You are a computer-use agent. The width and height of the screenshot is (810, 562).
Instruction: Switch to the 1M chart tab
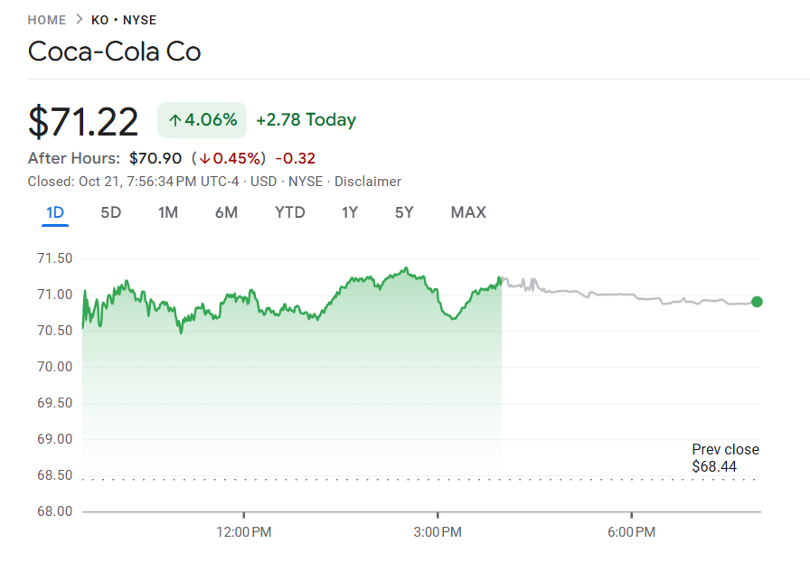point(167,212)
